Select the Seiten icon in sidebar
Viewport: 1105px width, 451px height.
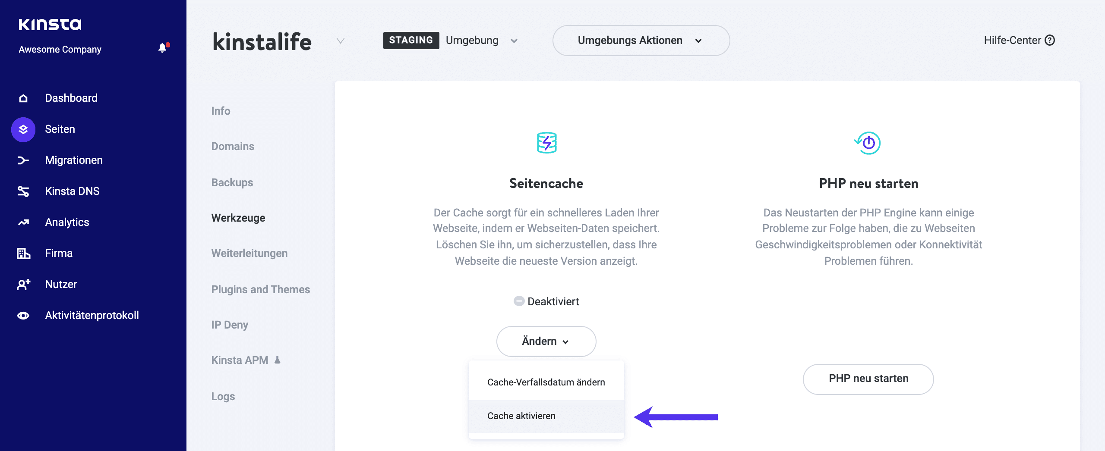click(23, 129)
